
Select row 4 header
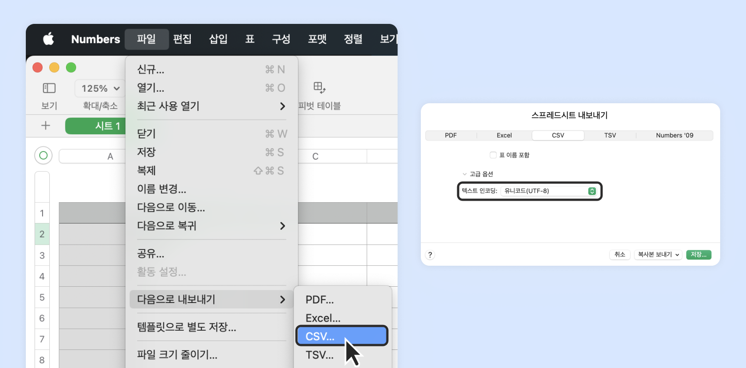pos(42,276)
